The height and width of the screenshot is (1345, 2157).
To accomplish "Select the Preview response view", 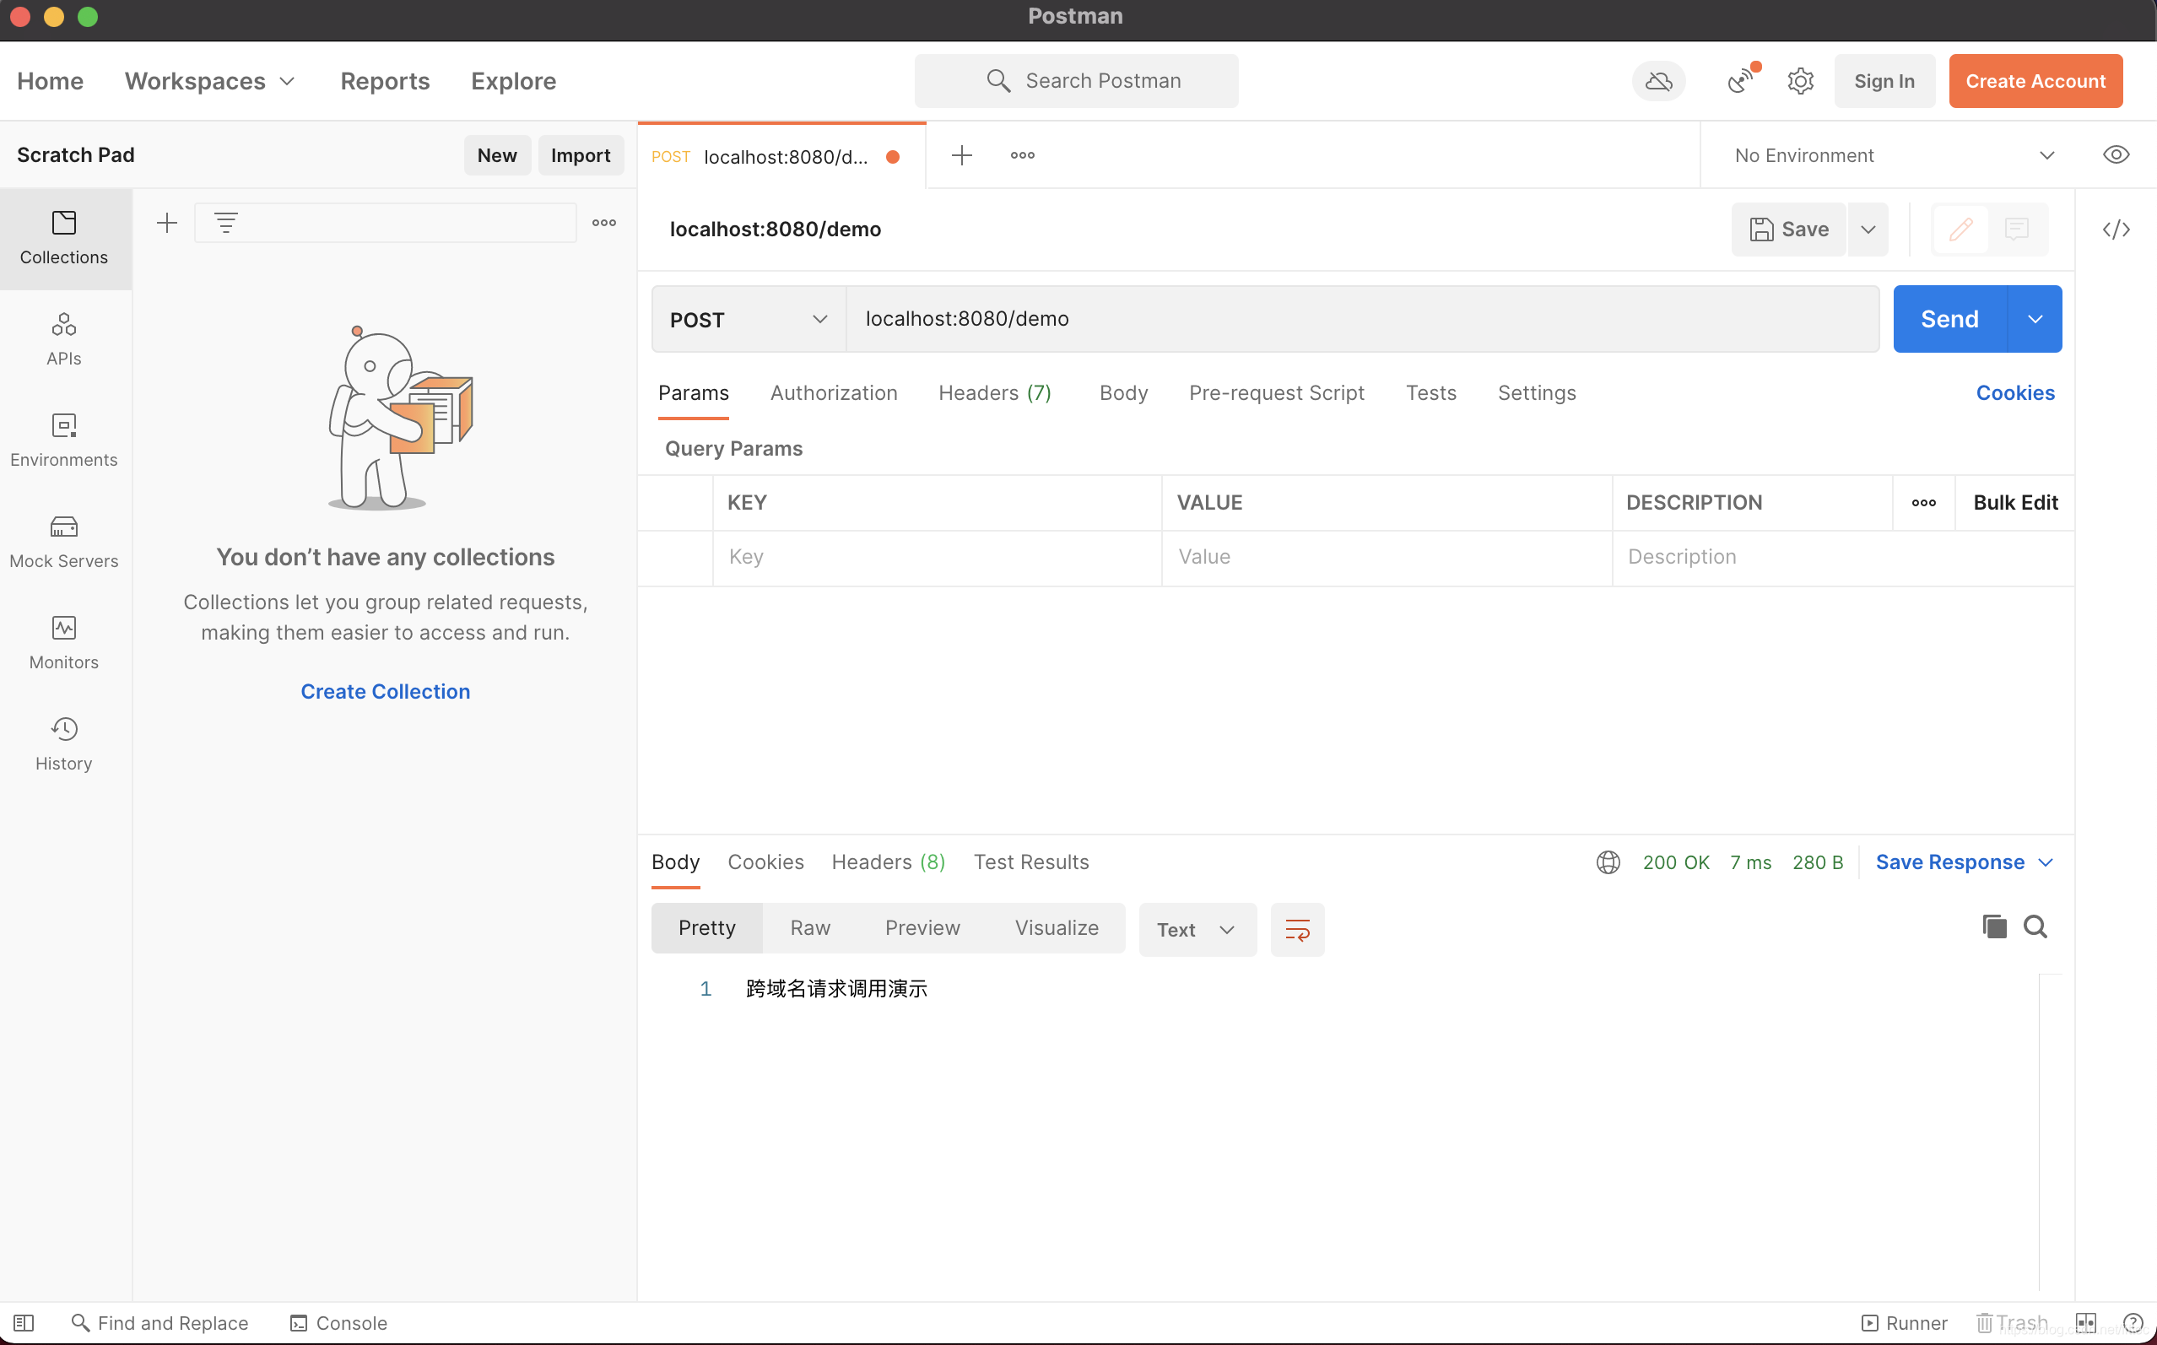I will 922,928.
